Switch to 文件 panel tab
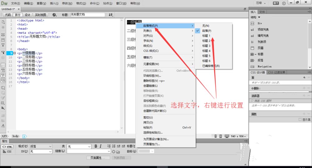 [x=262, y=12]
